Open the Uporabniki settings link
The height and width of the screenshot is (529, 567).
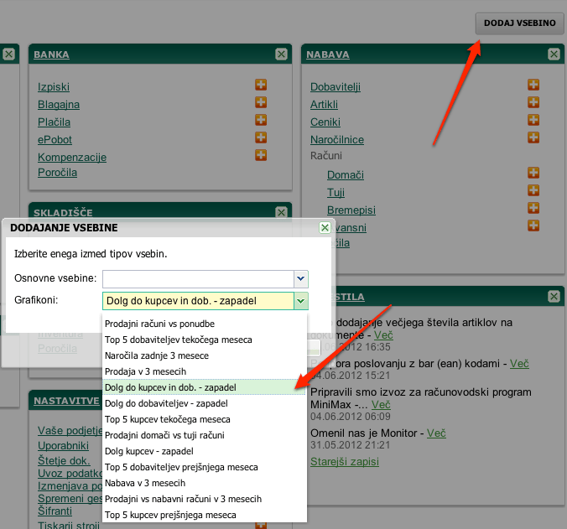click(x=63, y=445)
